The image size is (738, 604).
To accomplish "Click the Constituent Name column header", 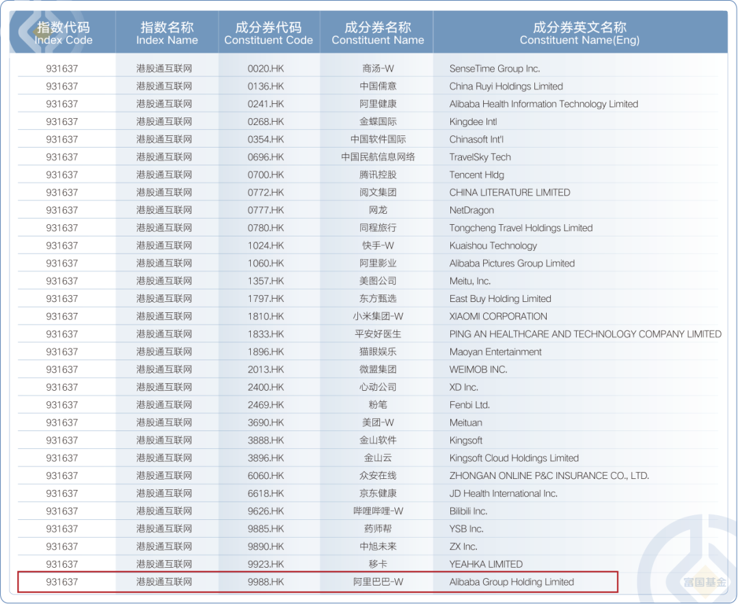I will click(x=377, y=33).
